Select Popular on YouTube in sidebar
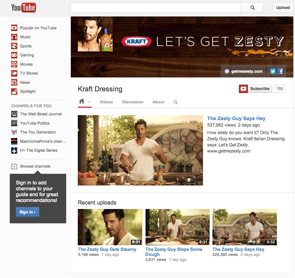Image resolution: width=295 pixels, height=278 pixels. (38, 28)
